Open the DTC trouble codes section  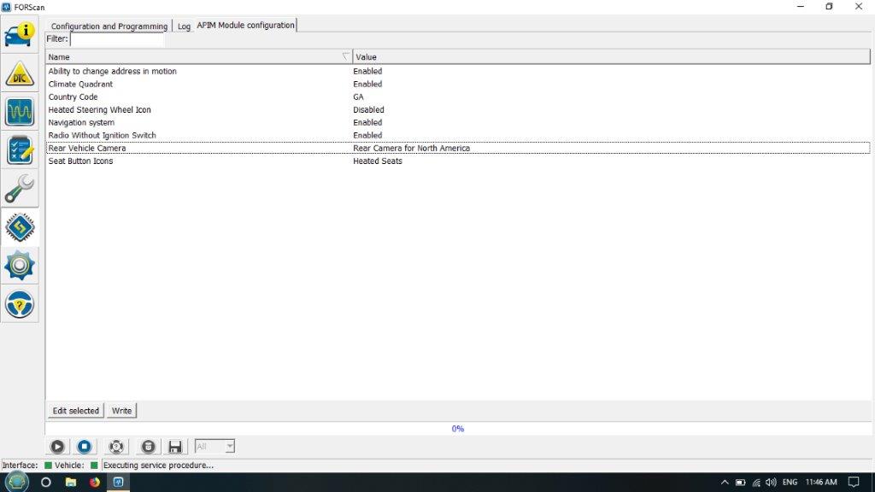tap(20, 73)
